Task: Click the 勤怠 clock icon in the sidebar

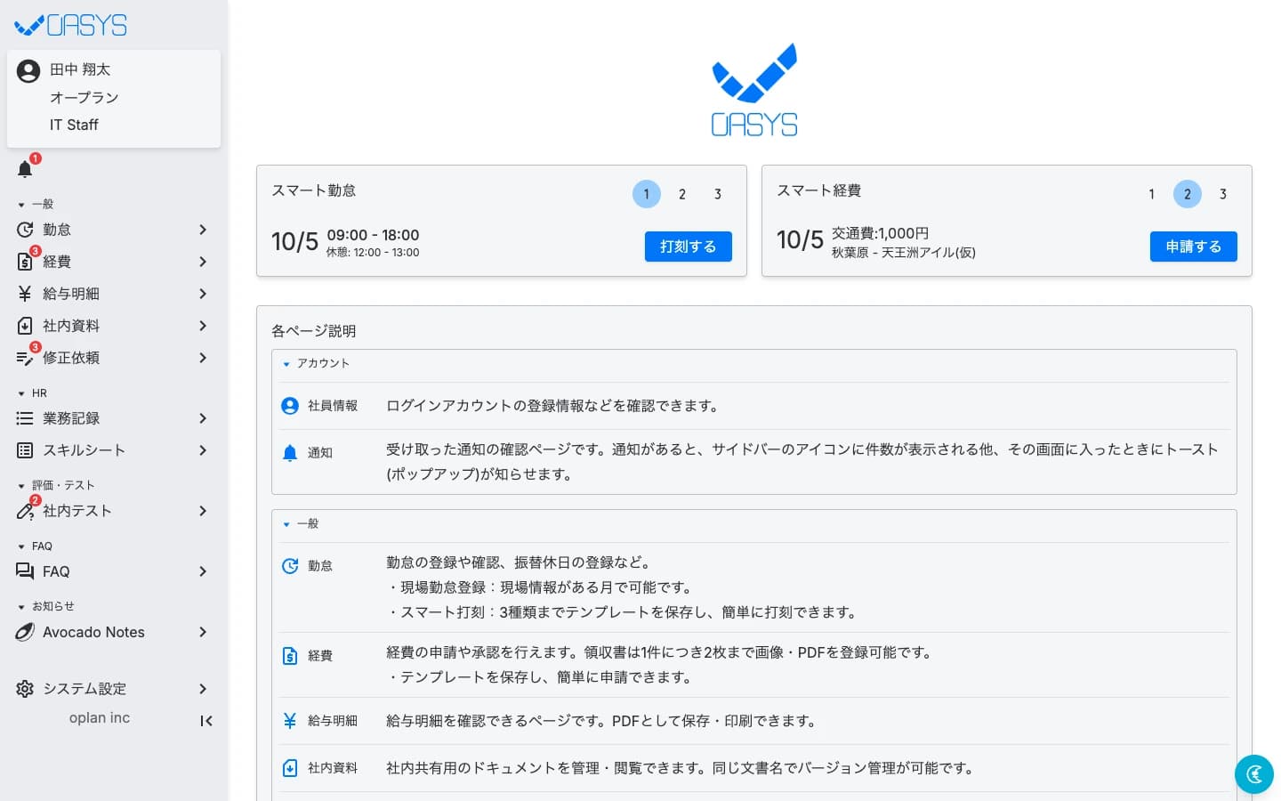Action: pyautogui.click(x=25, y=230)
